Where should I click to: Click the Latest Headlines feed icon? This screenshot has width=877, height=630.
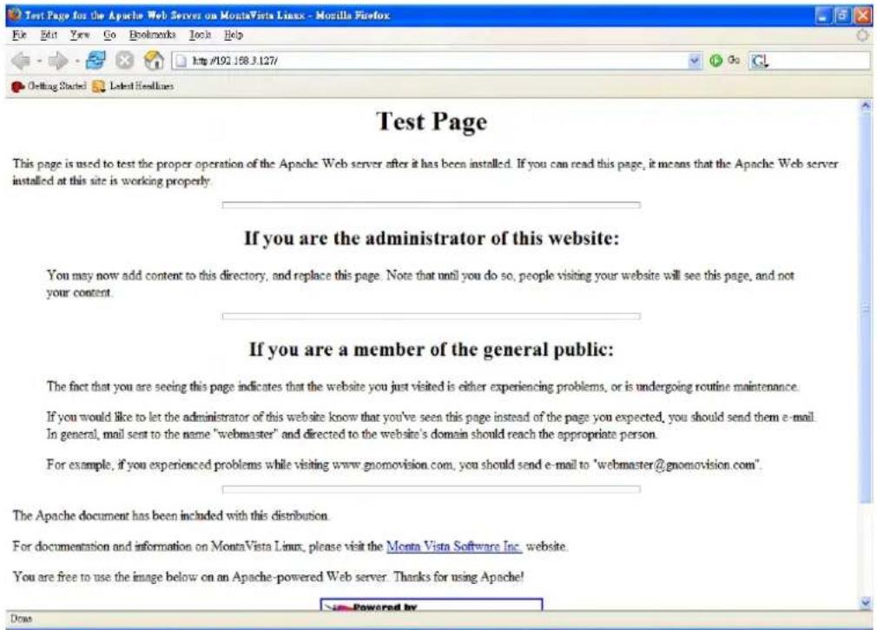click(99, 87)
